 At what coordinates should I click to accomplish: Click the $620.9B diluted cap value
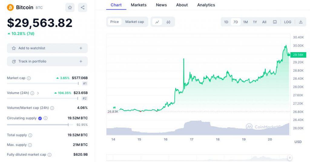click(81, 154)
